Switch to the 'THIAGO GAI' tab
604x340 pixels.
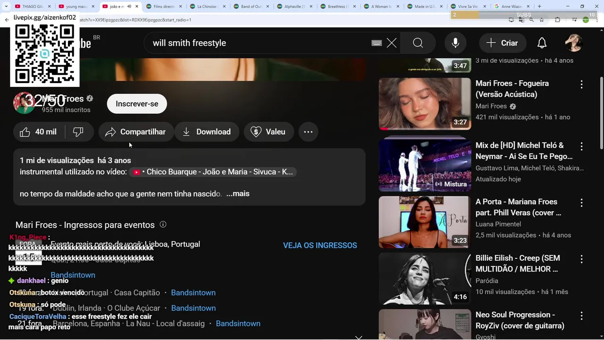pos(32,7)
